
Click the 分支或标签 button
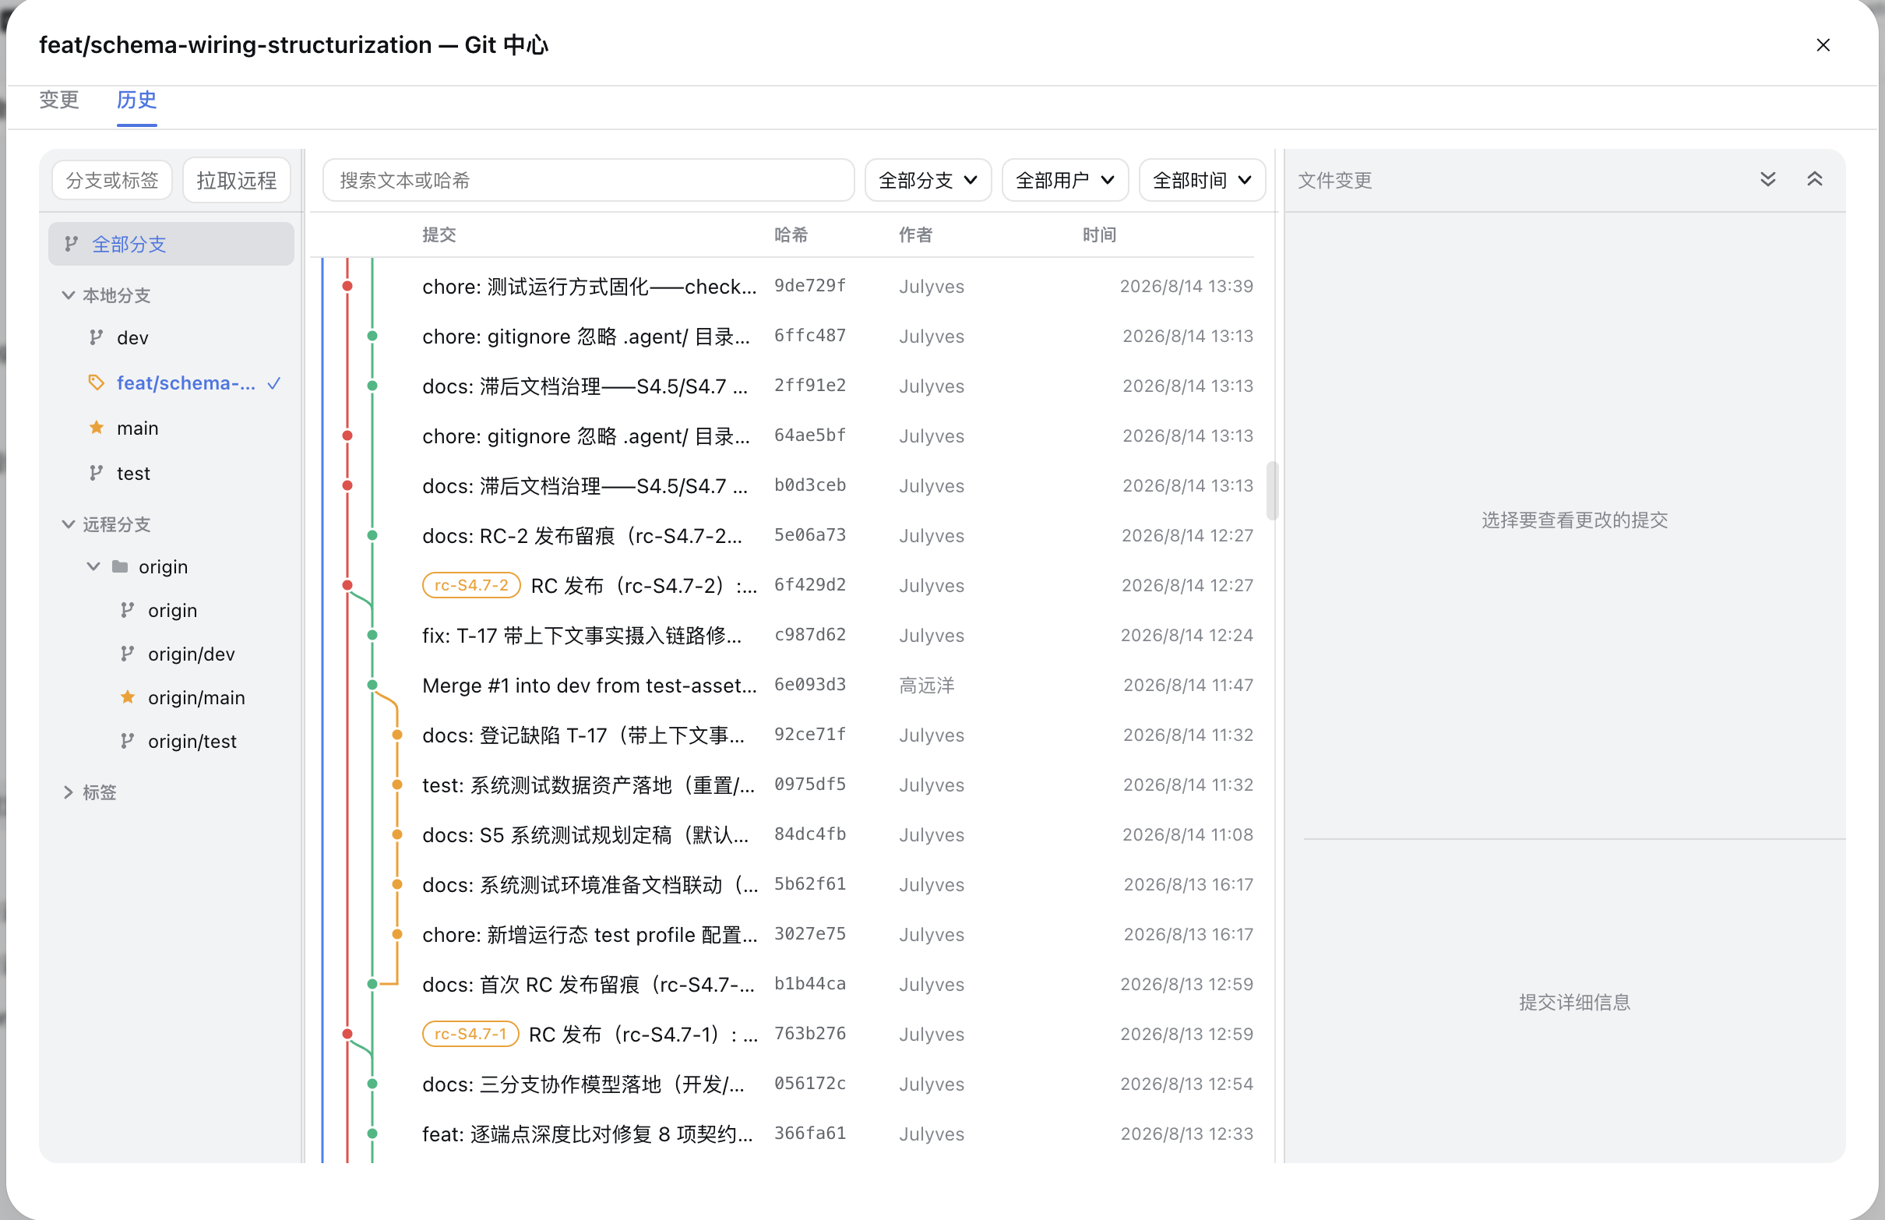(111, 181)
